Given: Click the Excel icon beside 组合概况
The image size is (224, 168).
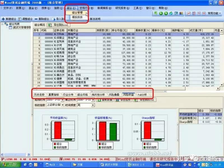Looking at the screenshot, I should click(50, 25).
